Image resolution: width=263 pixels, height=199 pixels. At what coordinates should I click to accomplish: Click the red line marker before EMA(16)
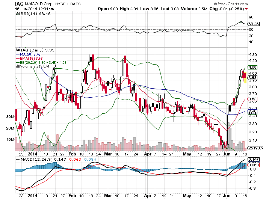click(x=18, y=58)
